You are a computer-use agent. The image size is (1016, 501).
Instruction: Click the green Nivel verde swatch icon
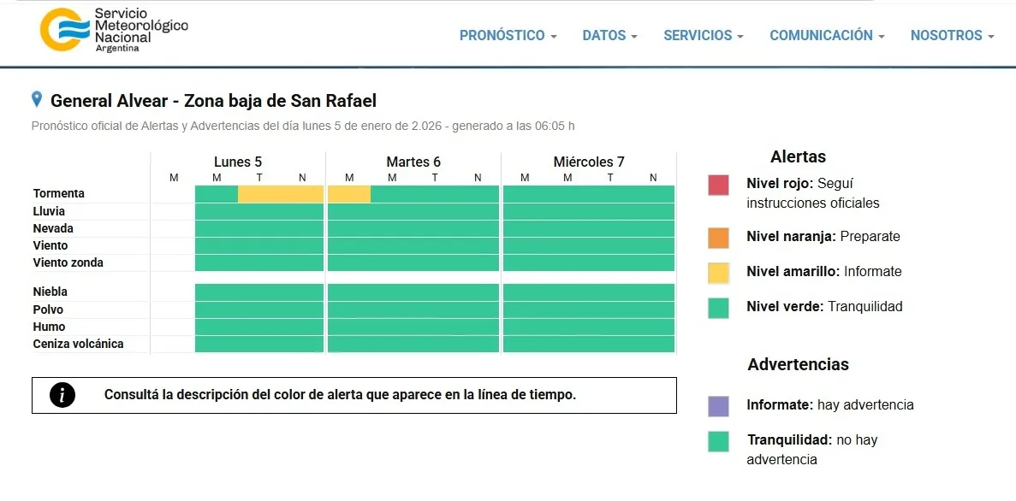tap(717, 307)
